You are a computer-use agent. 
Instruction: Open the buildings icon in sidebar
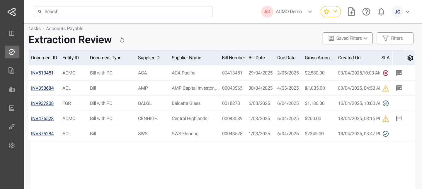click(x=12, y=89)
